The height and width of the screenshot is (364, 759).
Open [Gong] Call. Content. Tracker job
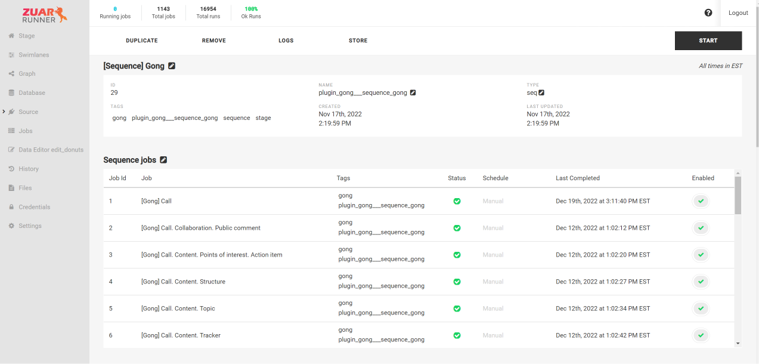(181, 335)
